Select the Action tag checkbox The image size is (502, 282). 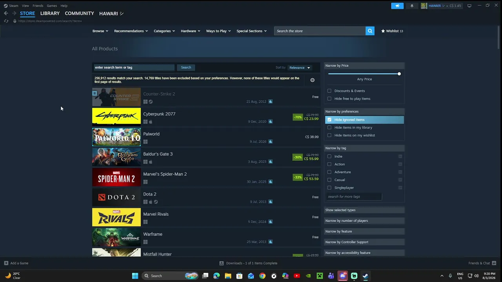point(329,164)
